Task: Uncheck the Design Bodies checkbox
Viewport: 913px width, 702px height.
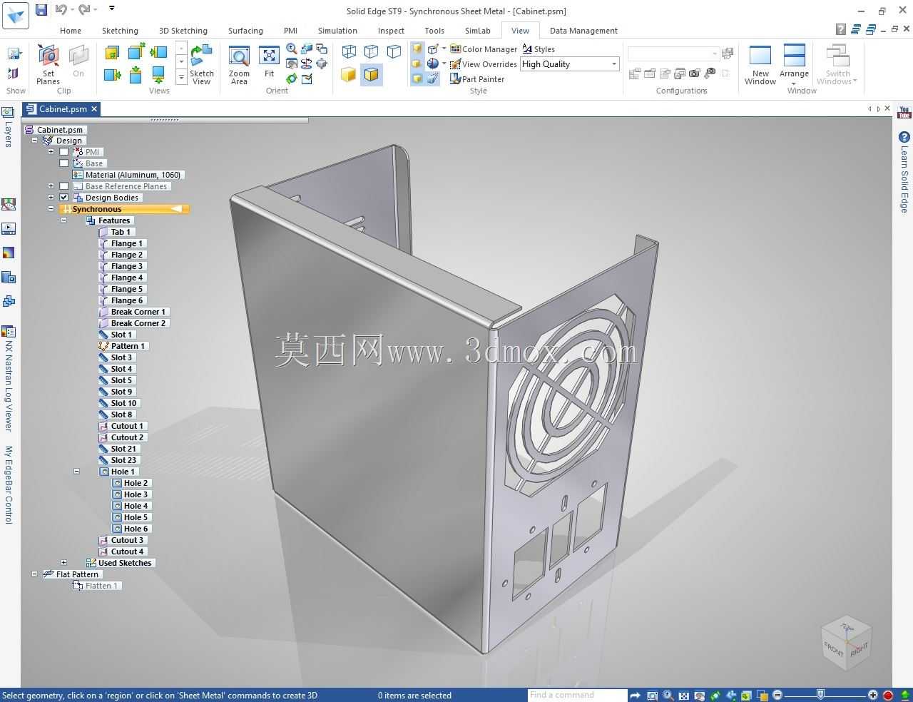Action: (64, 198)
